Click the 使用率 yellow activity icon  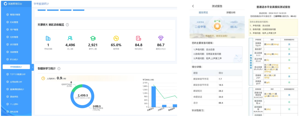click(x=116, y=38)
